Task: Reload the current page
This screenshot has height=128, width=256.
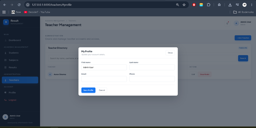Action: 19,5
